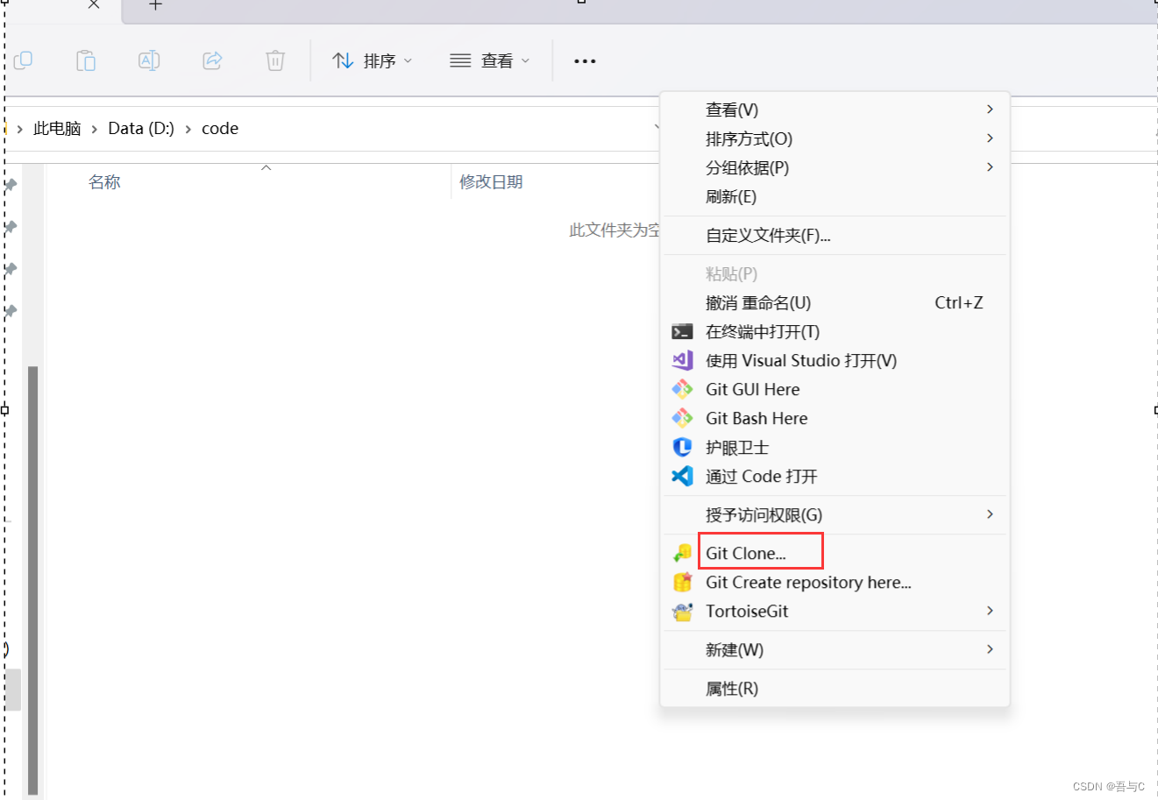This screenshot has width=1158, height=800.
Task: Click TortoiseGit turtle icon
Action: [x=682, y=611]
